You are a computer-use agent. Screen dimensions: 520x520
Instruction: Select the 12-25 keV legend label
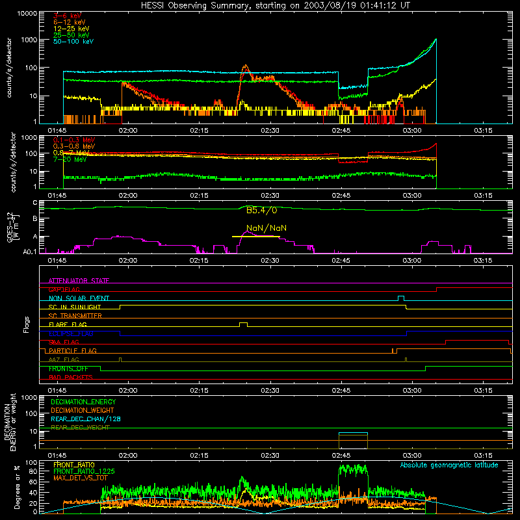pos(71,29)
